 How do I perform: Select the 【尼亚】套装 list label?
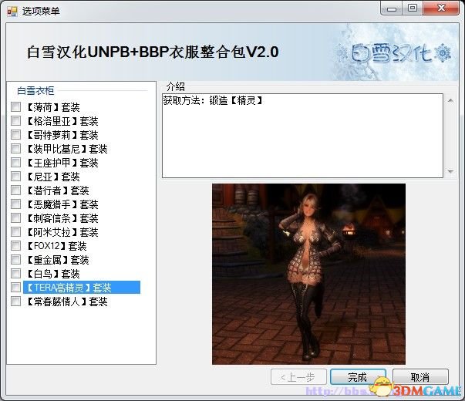(x=53, y=177)
